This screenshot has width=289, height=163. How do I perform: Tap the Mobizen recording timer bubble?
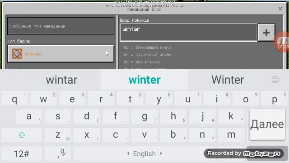pos(282,42)
